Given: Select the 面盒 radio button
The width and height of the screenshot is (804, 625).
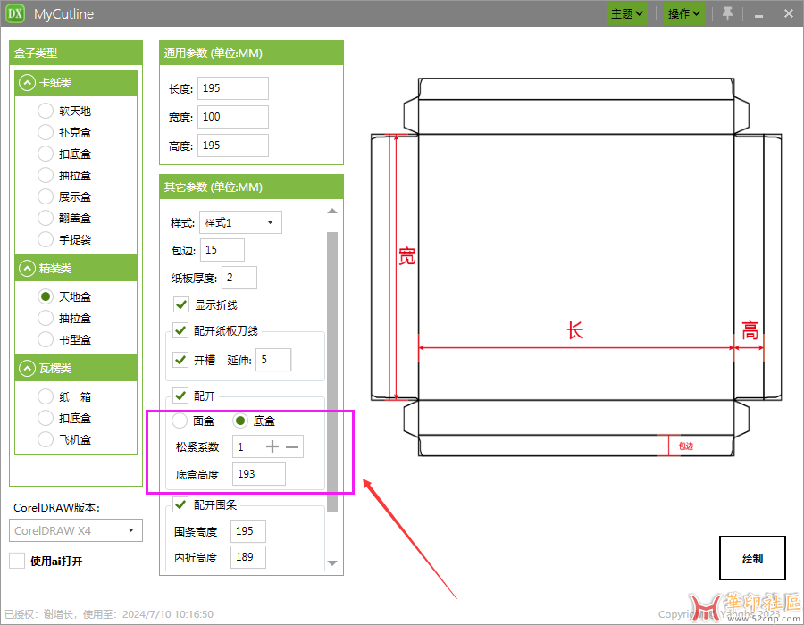Looking at the screenshot, I should [180, 420].
